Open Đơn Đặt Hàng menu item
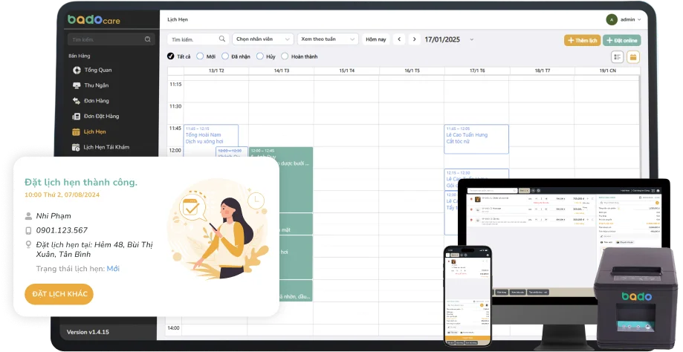Screen dimensions: 683x352 click(101, 116)
